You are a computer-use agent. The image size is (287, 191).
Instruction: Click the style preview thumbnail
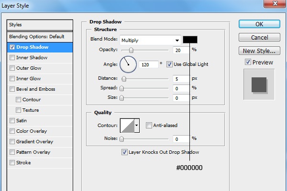[259, 85]
